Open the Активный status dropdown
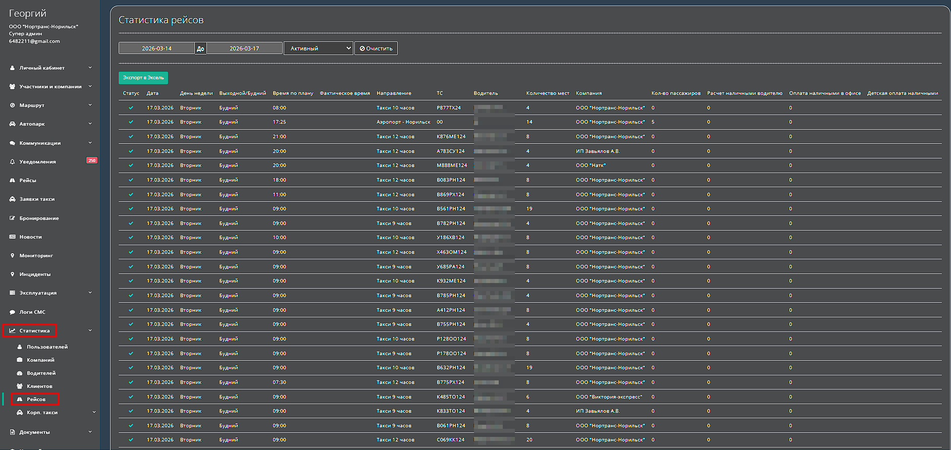The width and height of the screenshot is (951, 450). point(318,48)
